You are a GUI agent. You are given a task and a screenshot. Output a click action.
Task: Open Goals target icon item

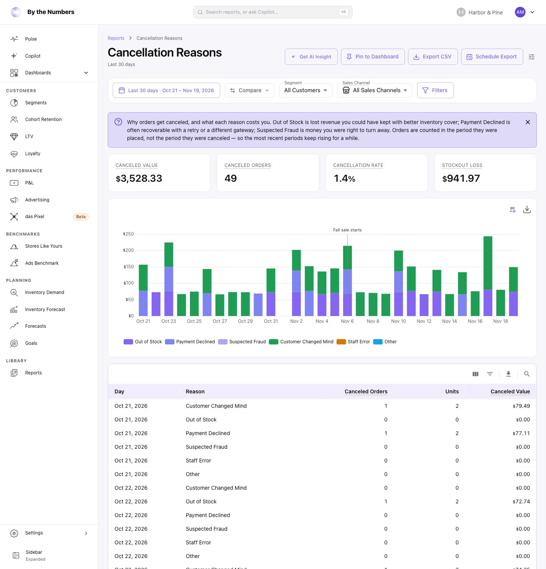click(x=14, y=343)
